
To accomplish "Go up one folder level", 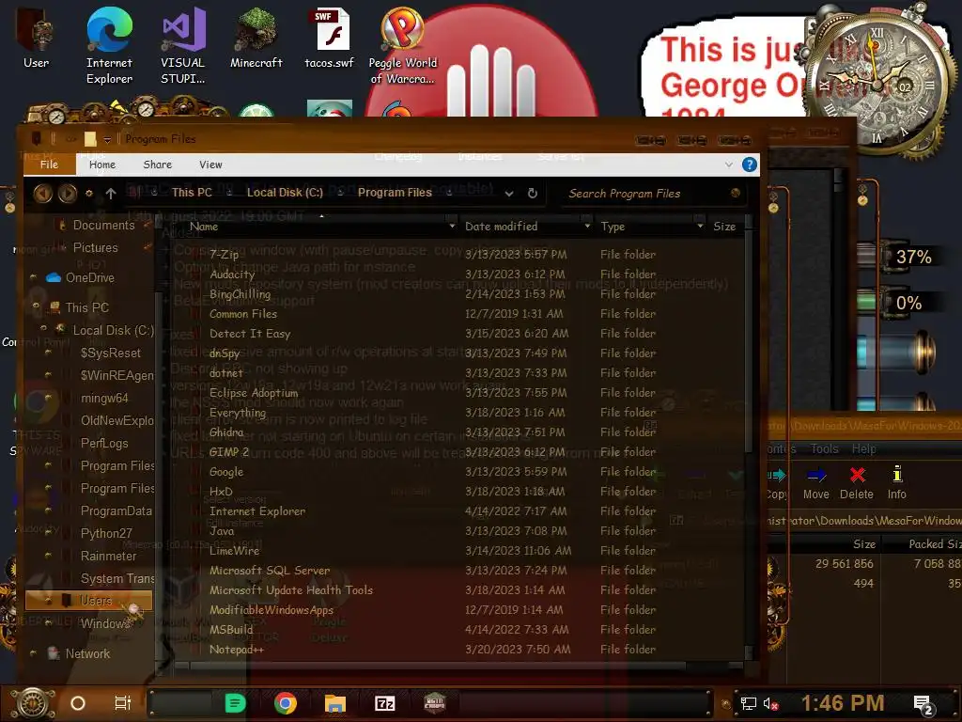I will pyautogui.click(x=111, y=194).
